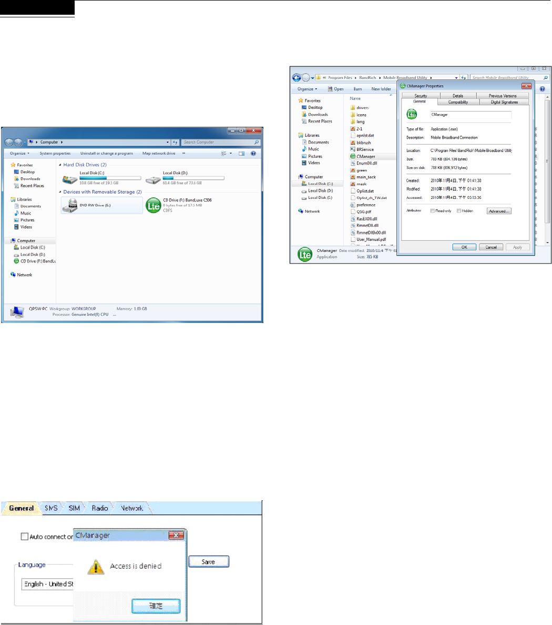Screen dimensions: 552x625
Task: Switch to the Compatibility tab
Action: (x=458, y=102)
